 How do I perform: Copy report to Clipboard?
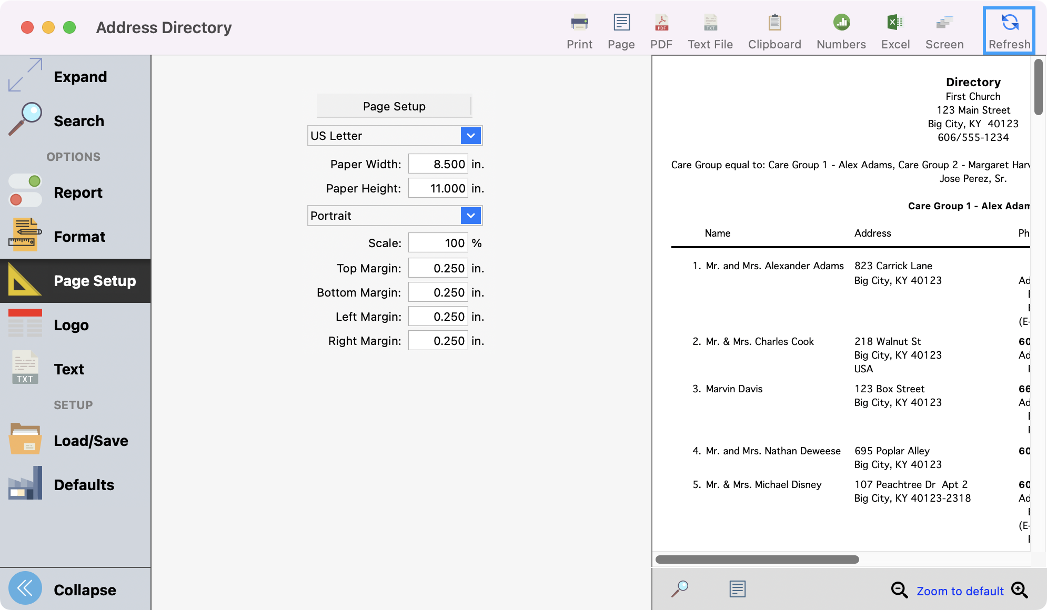point(774,31)
